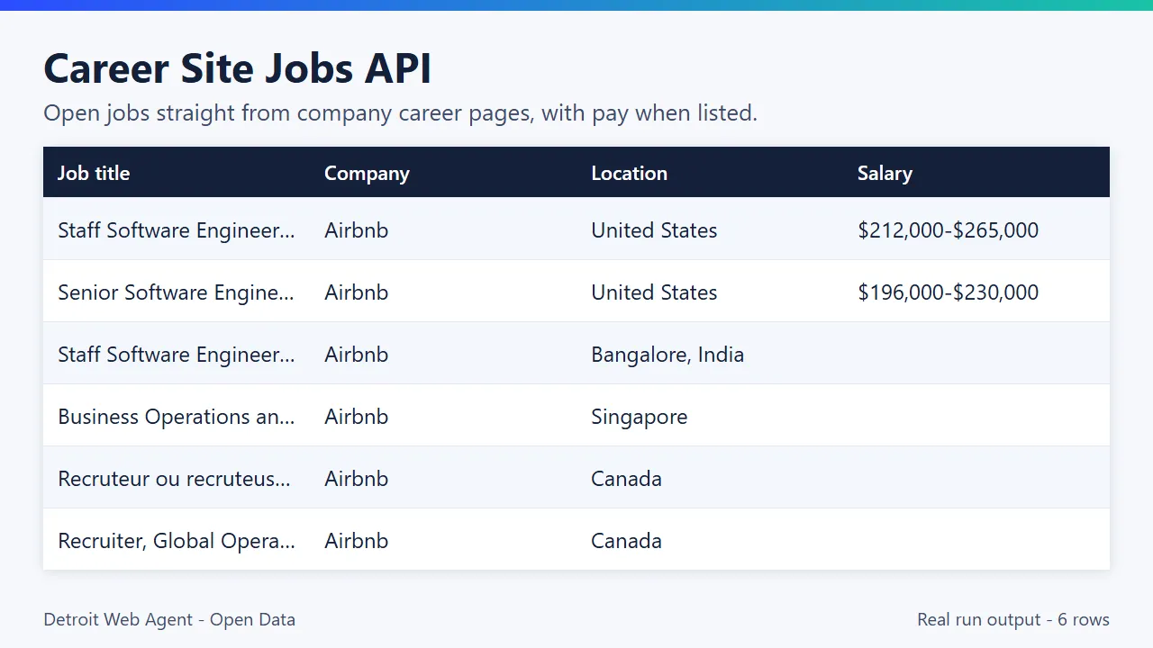
Task: Select Staff Software Engineer title in $212,000 row
Action: 177,230
